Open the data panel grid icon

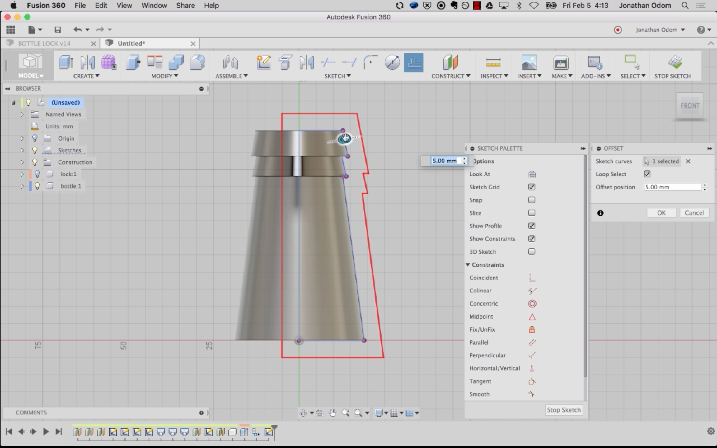coord(11,30)
